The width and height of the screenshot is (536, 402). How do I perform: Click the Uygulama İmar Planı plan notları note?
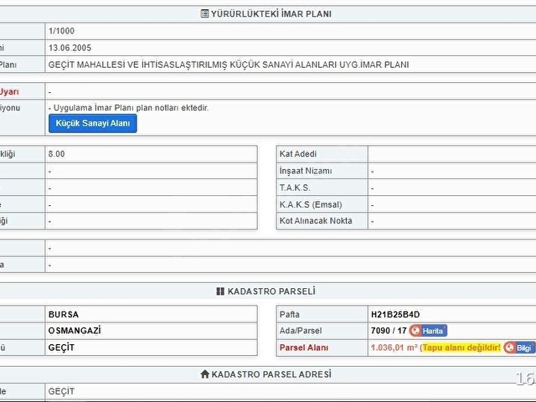128,108
